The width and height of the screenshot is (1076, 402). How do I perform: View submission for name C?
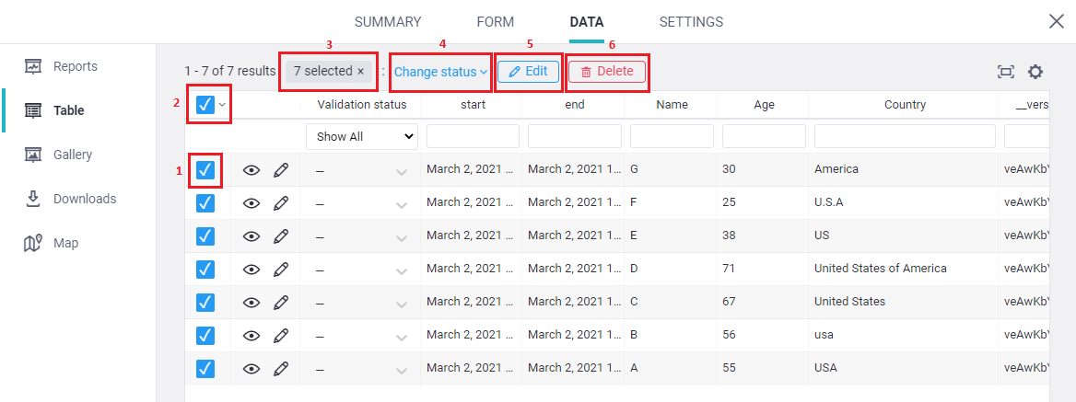click(251, 303)
